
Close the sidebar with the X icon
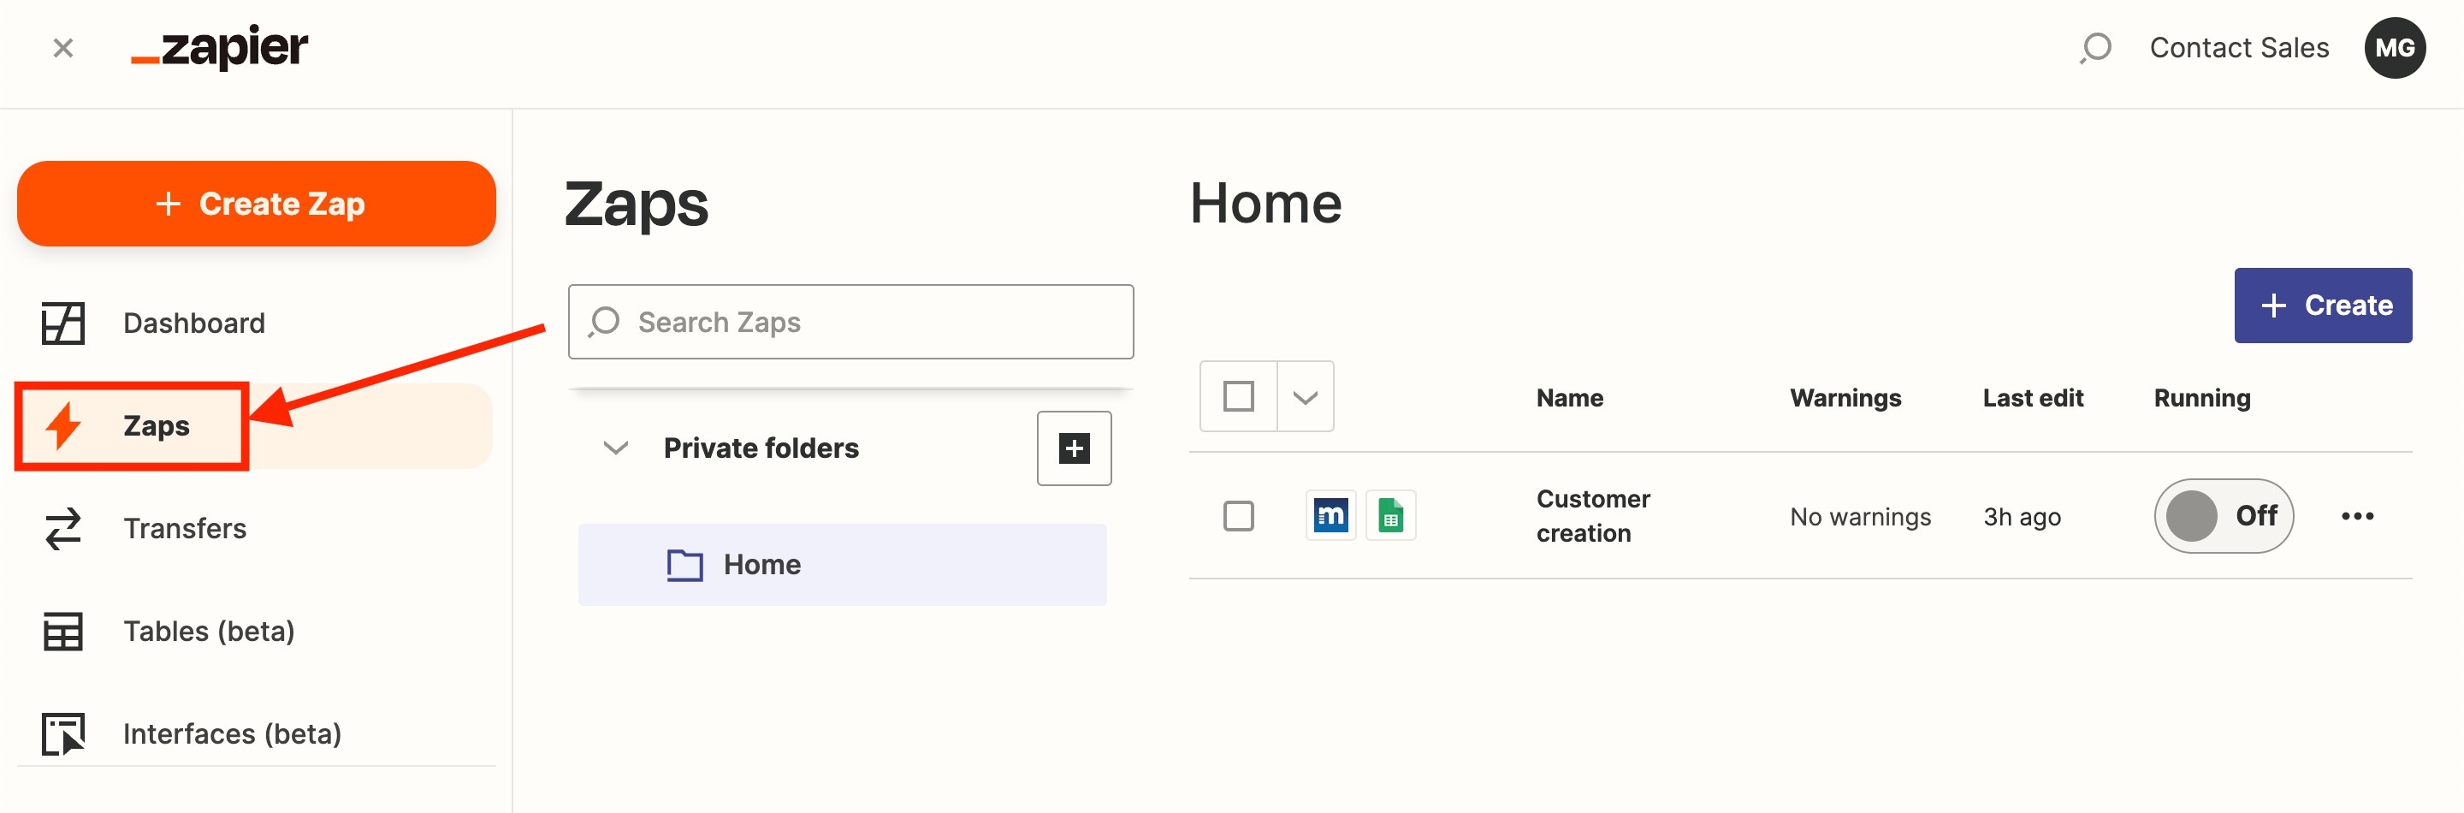click(63, 48)
